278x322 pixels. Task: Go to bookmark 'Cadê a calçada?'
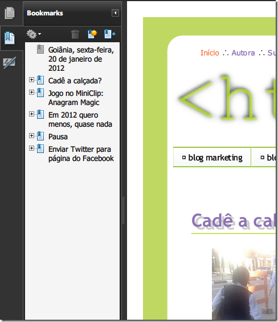[x=75, y=80]
